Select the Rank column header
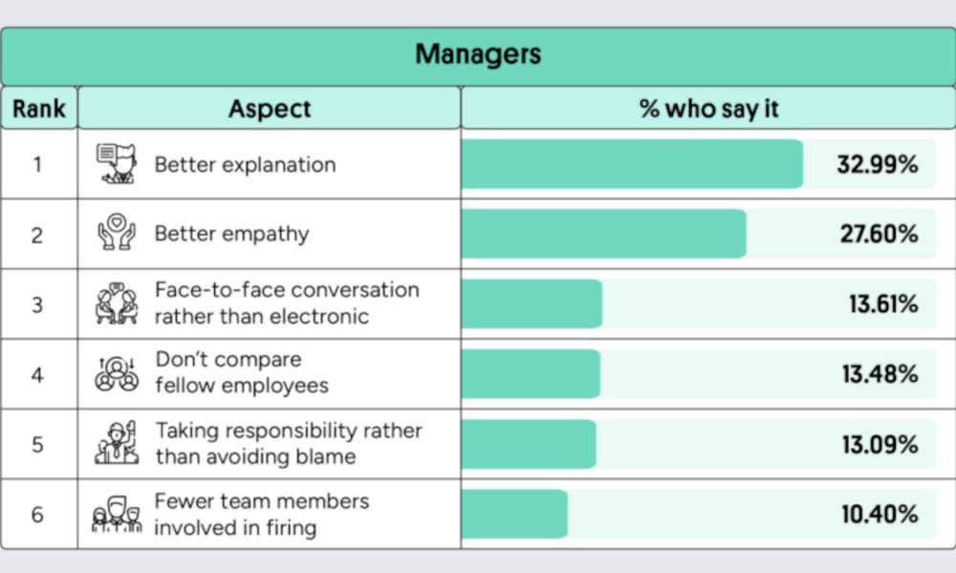Image resolution: width=956 pixels, height=573 pixels. (39, 109)
